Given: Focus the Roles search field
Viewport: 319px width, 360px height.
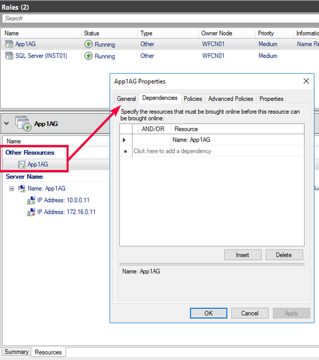Looking at the screenshot, I should [x=160, y=19].
